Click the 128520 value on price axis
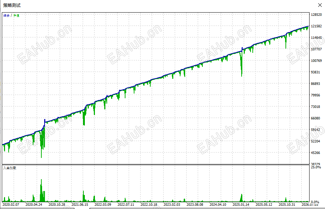This screenshot has width=325, height=209. (316, 15)
